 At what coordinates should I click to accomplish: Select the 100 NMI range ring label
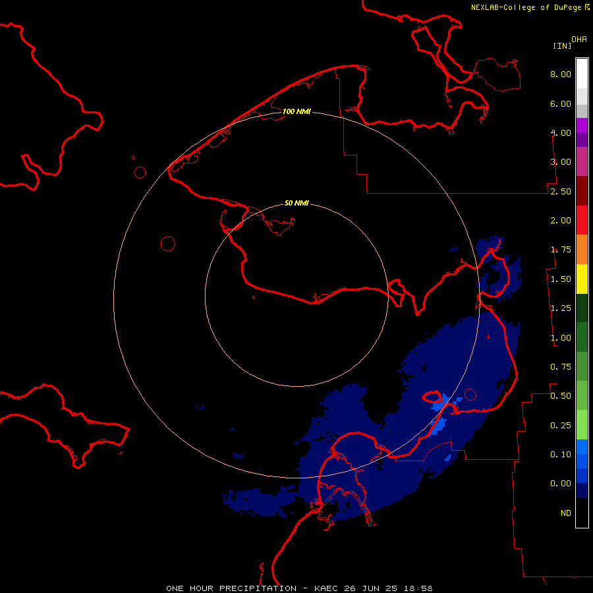(x=296, y=111)
